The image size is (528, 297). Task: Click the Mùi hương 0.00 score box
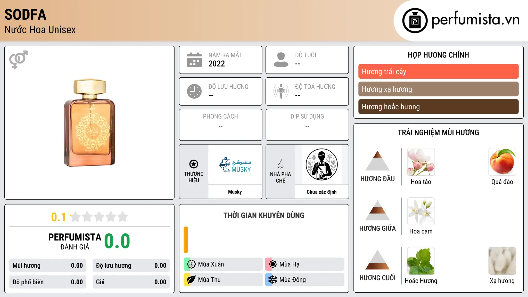[x=48, y=266]
